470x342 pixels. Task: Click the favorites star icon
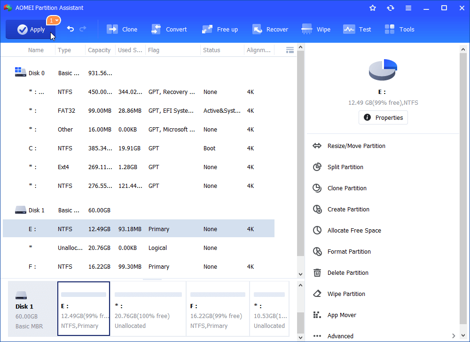pyautogui.click(x=373, y=8)
